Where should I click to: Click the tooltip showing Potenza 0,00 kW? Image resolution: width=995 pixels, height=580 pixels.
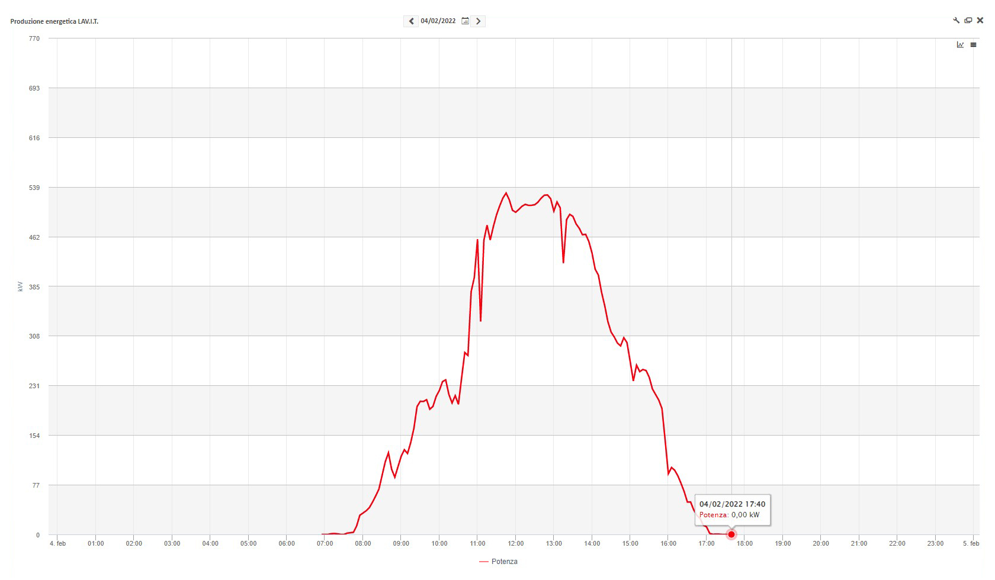pos(732,510)
